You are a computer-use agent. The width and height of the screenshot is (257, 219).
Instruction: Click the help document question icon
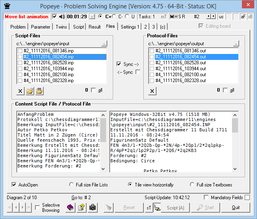pos(81,207)
